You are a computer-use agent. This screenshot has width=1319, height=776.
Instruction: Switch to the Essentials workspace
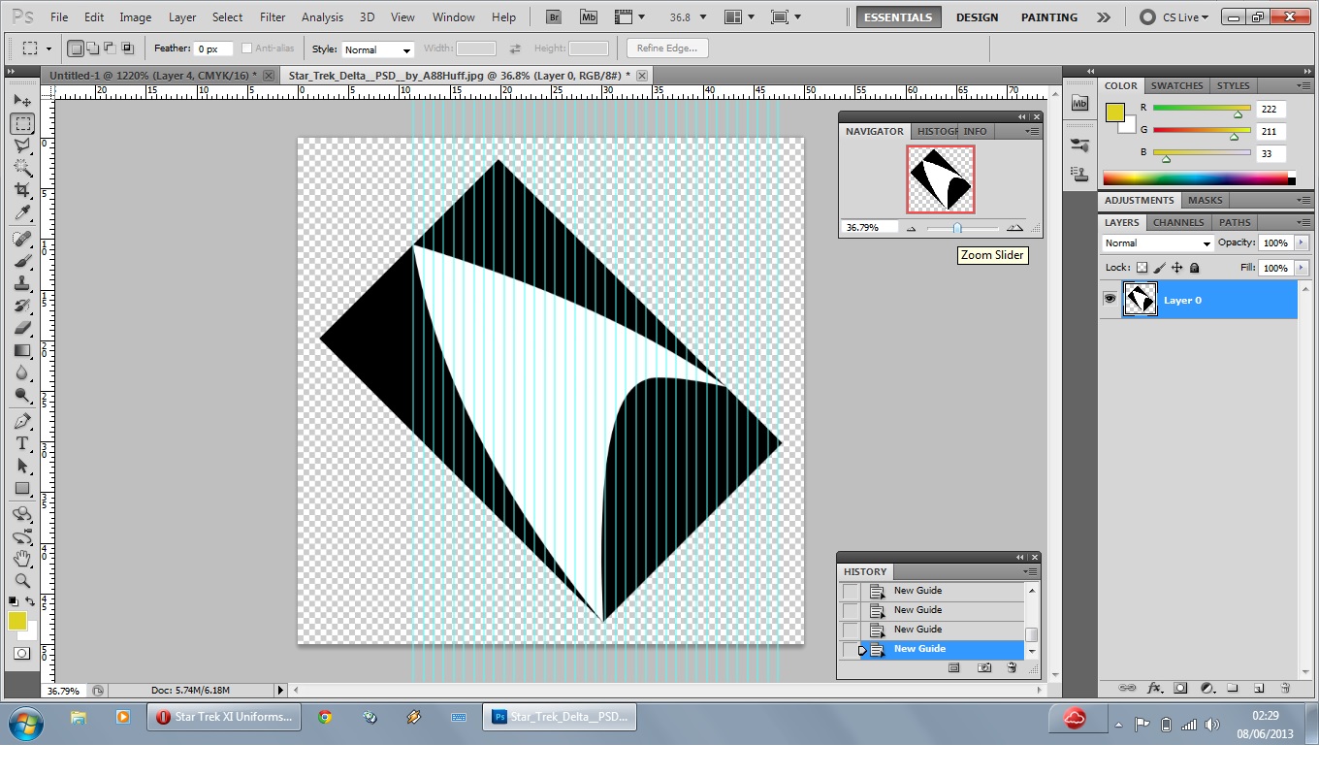(x=898, y=17)
